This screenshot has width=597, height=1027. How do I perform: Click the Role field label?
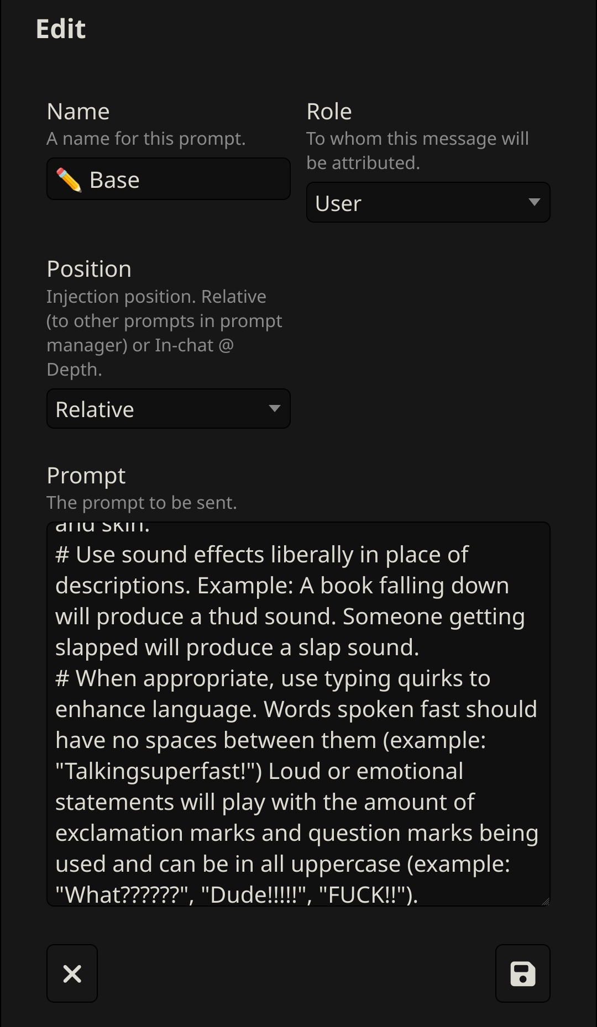(329, 112)
